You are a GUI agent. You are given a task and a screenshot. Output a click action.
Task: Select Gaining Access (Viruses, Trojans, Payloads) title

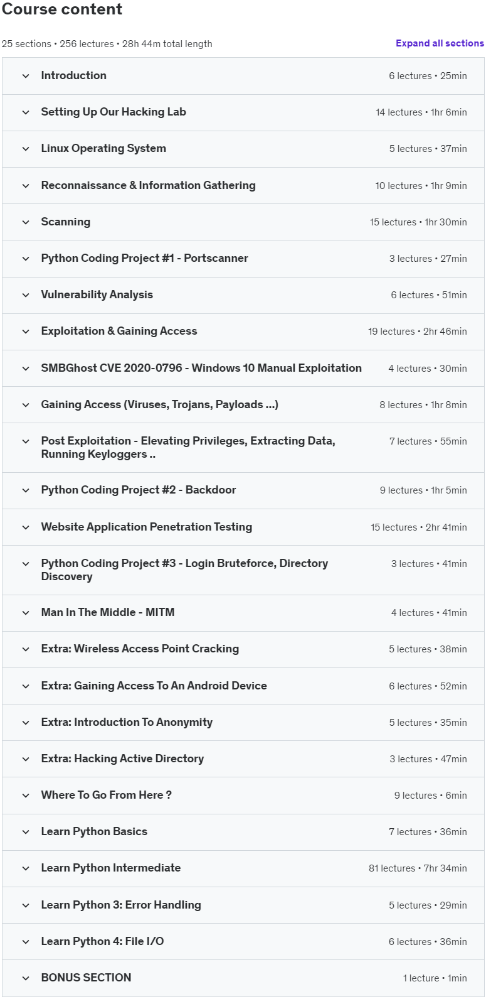[x=159, y=404]
